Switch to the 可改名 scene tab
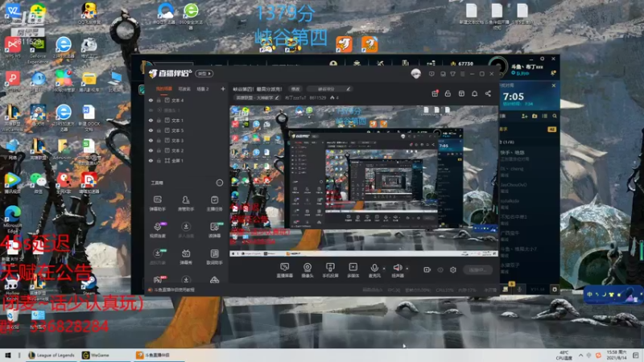The width and height of the screenshot is (644, 362). (184, 88)
